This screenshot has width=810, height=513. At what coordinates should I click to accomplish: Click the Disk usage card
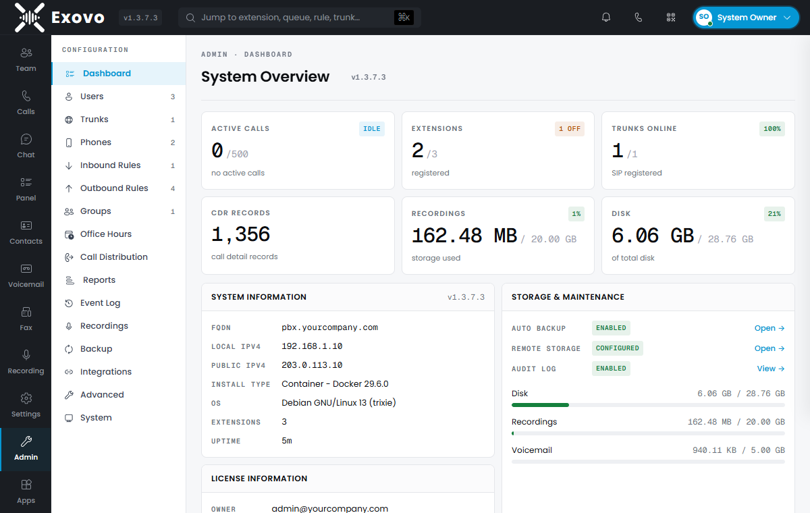pos(698,236)
